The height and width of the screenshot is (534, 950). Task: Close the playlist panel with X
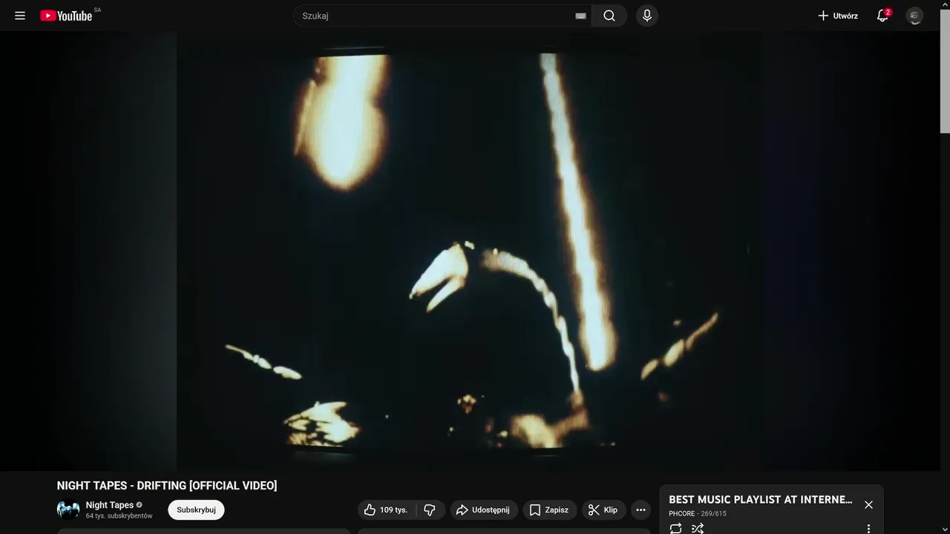pyautogui.click(x=868, y=505)
